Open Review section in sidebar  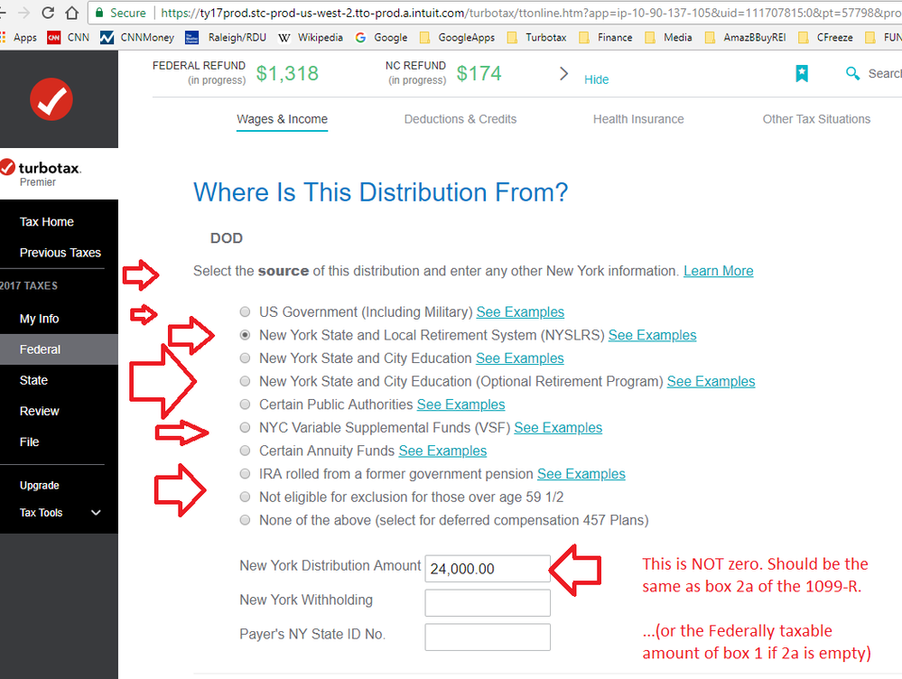[39, 412]
